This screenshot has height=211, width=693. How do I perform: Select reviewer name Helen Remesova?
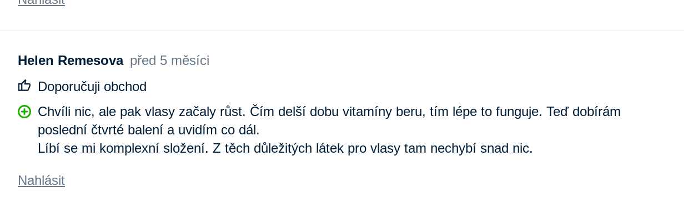[71, 61]
